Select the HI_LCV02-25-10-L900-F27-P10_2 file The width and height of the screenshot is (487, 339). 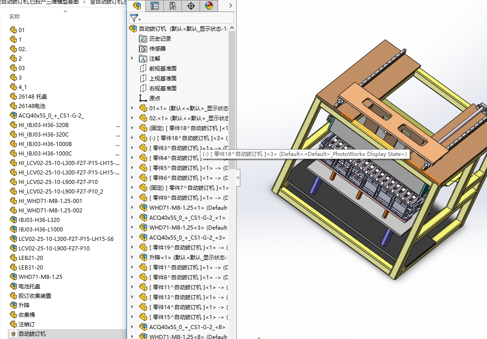click(57, 191)
